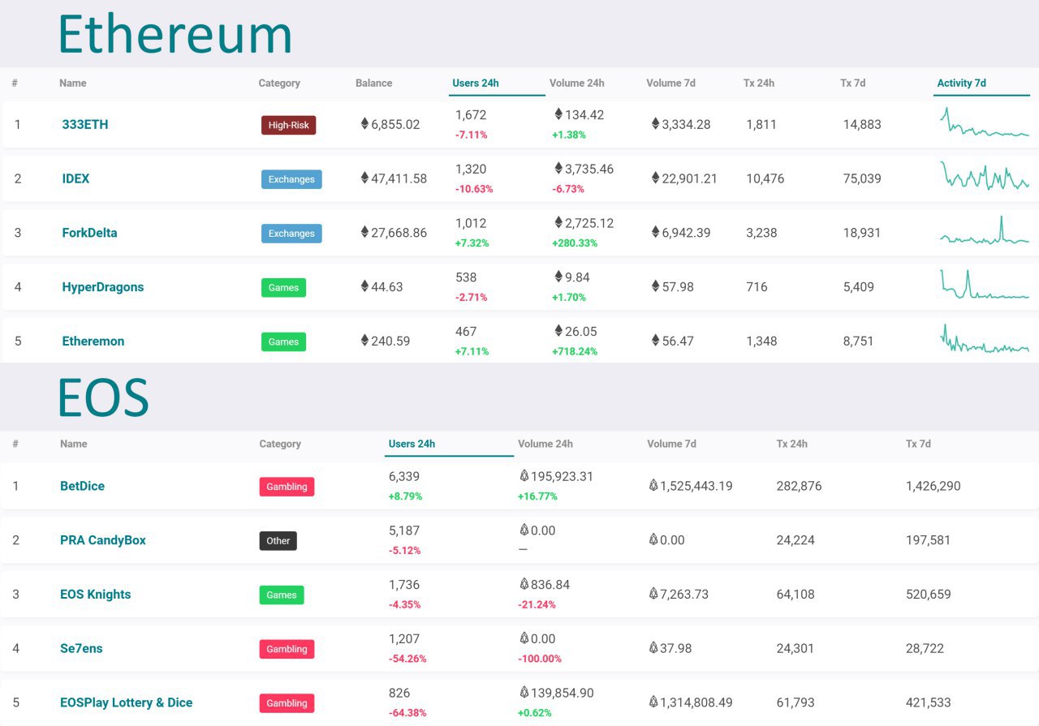Open the EOS Knights dapp link
The width and height of the screenshot is (1039, 726).
pos(95,595)
